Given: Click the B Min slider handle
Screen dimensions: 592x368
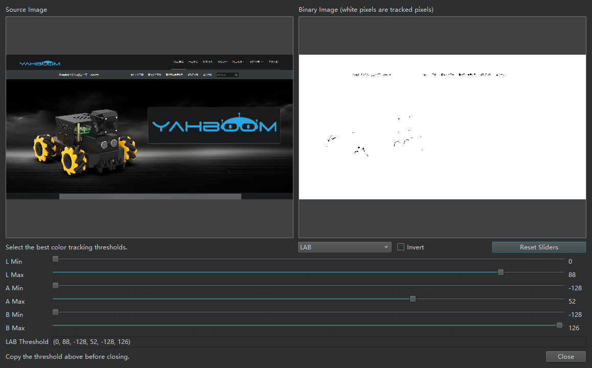Looking at the screenshot, I should click(56, 312).
